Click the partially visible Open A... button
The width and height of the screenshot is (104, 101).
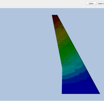point(100,3)
